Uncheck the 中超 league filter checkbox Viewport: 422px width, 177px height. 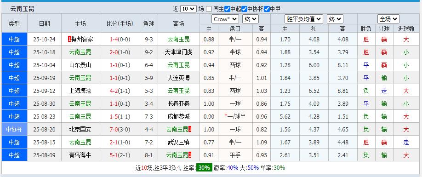point(227,9)
